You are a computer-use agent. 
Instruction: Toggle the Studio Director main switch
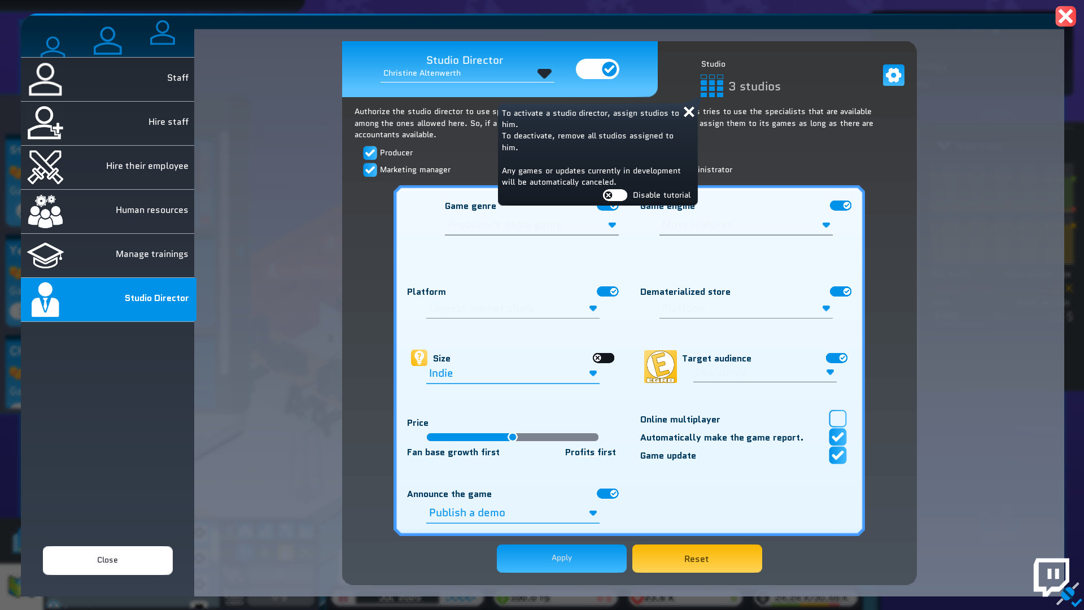click(597, 69)
